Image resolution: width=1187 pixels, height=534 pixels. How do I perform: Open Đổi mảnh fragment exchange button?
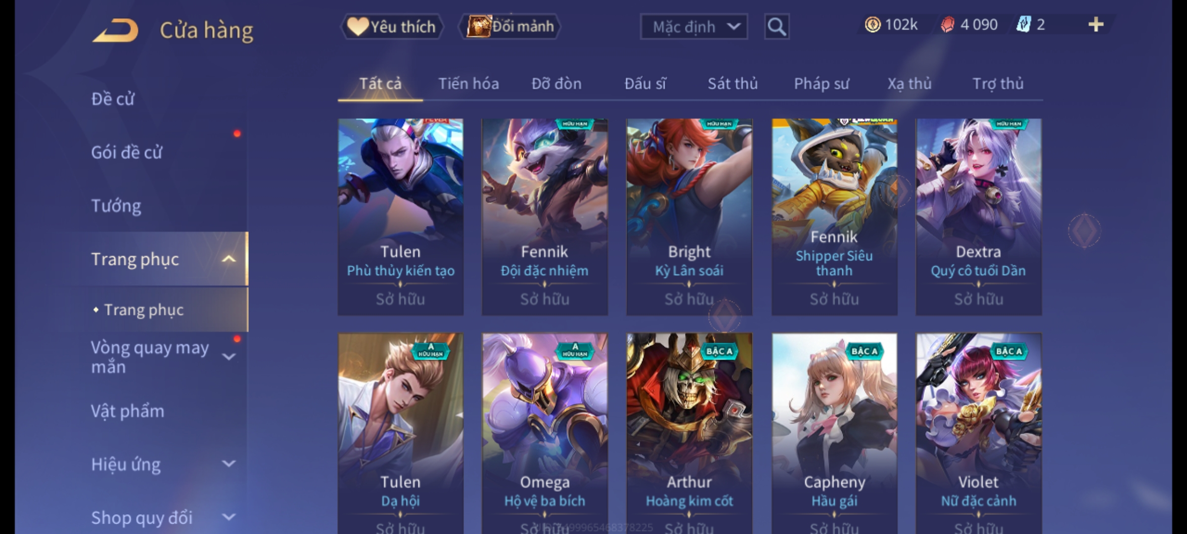click(x=510, y=27)
